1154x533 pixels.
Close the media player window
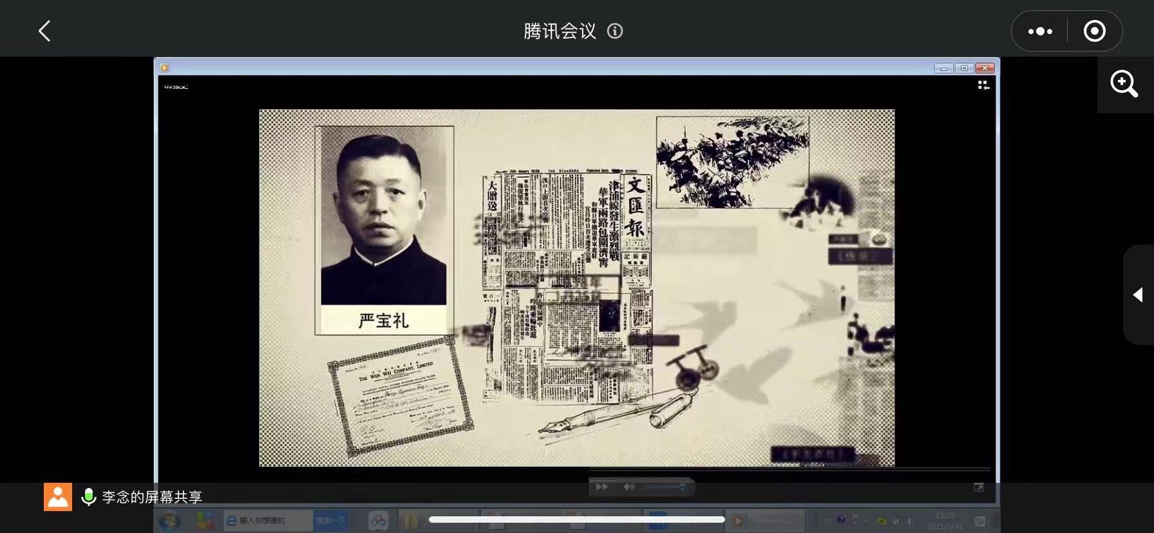tap(985, 68)
